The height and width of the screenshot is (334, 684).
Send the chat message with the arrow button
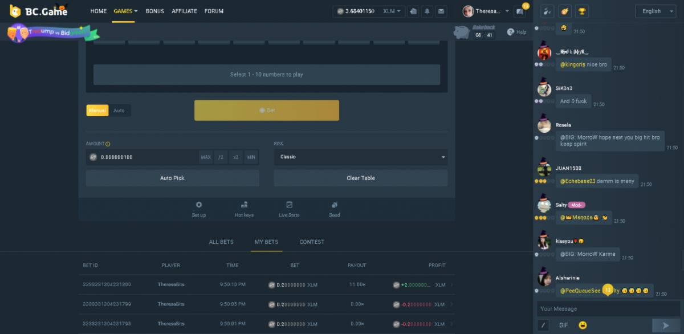665,325
